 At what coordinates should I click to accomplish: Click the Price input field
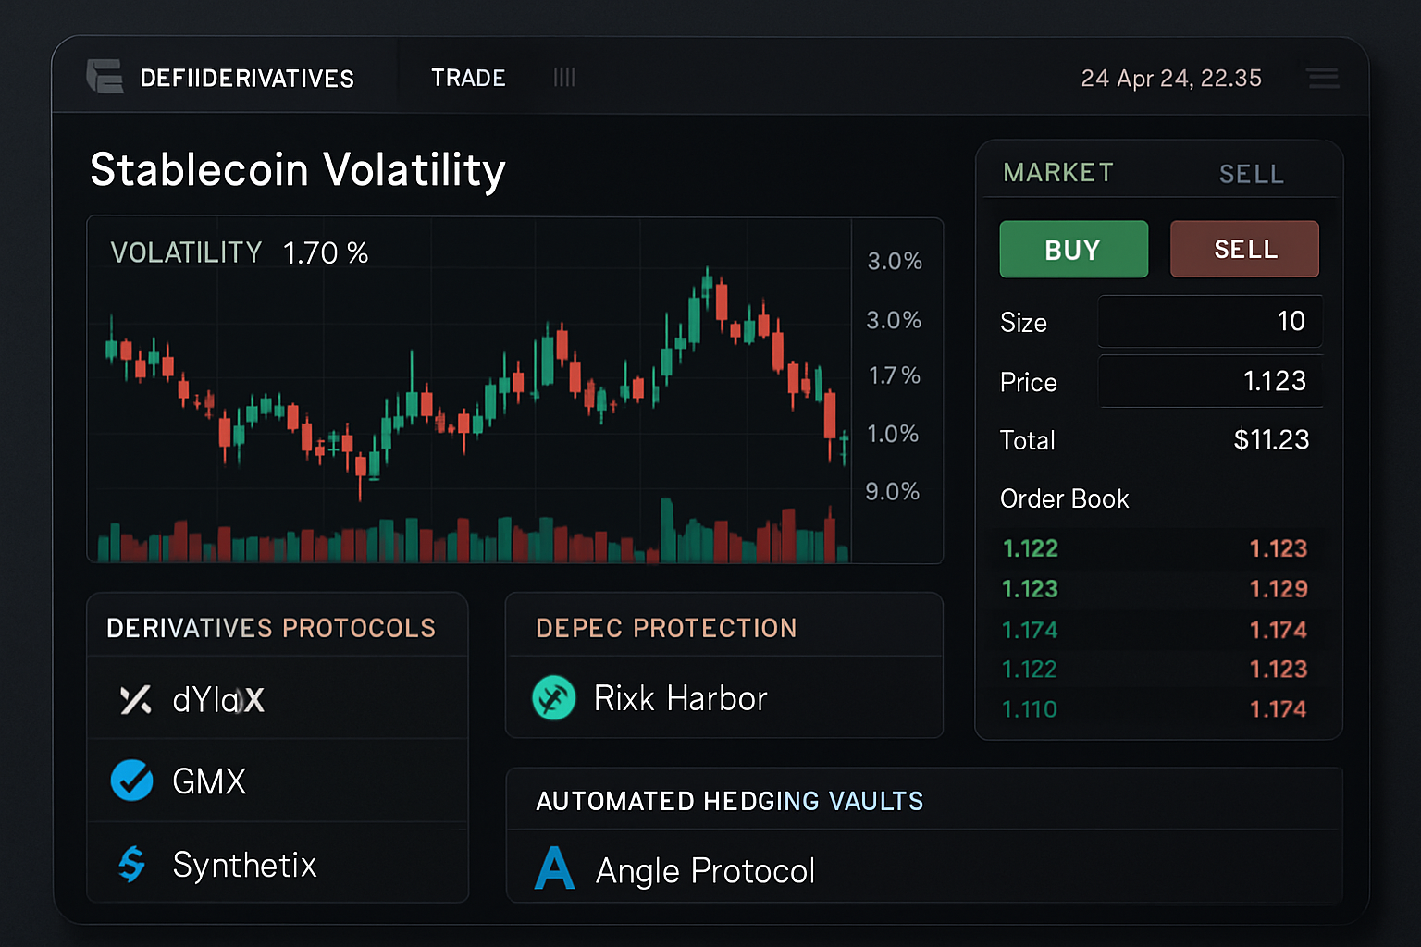(x=1209, y=381)
